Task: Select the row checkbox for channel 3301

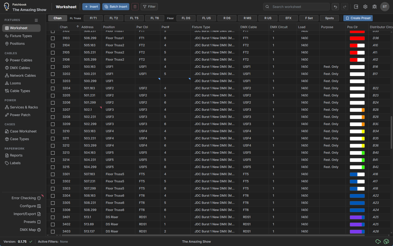Action: click(x=53, y=174)
